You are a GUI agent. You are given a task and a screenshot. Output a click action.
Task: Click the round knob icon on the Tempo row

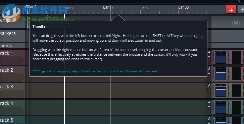tap(236, 23)
